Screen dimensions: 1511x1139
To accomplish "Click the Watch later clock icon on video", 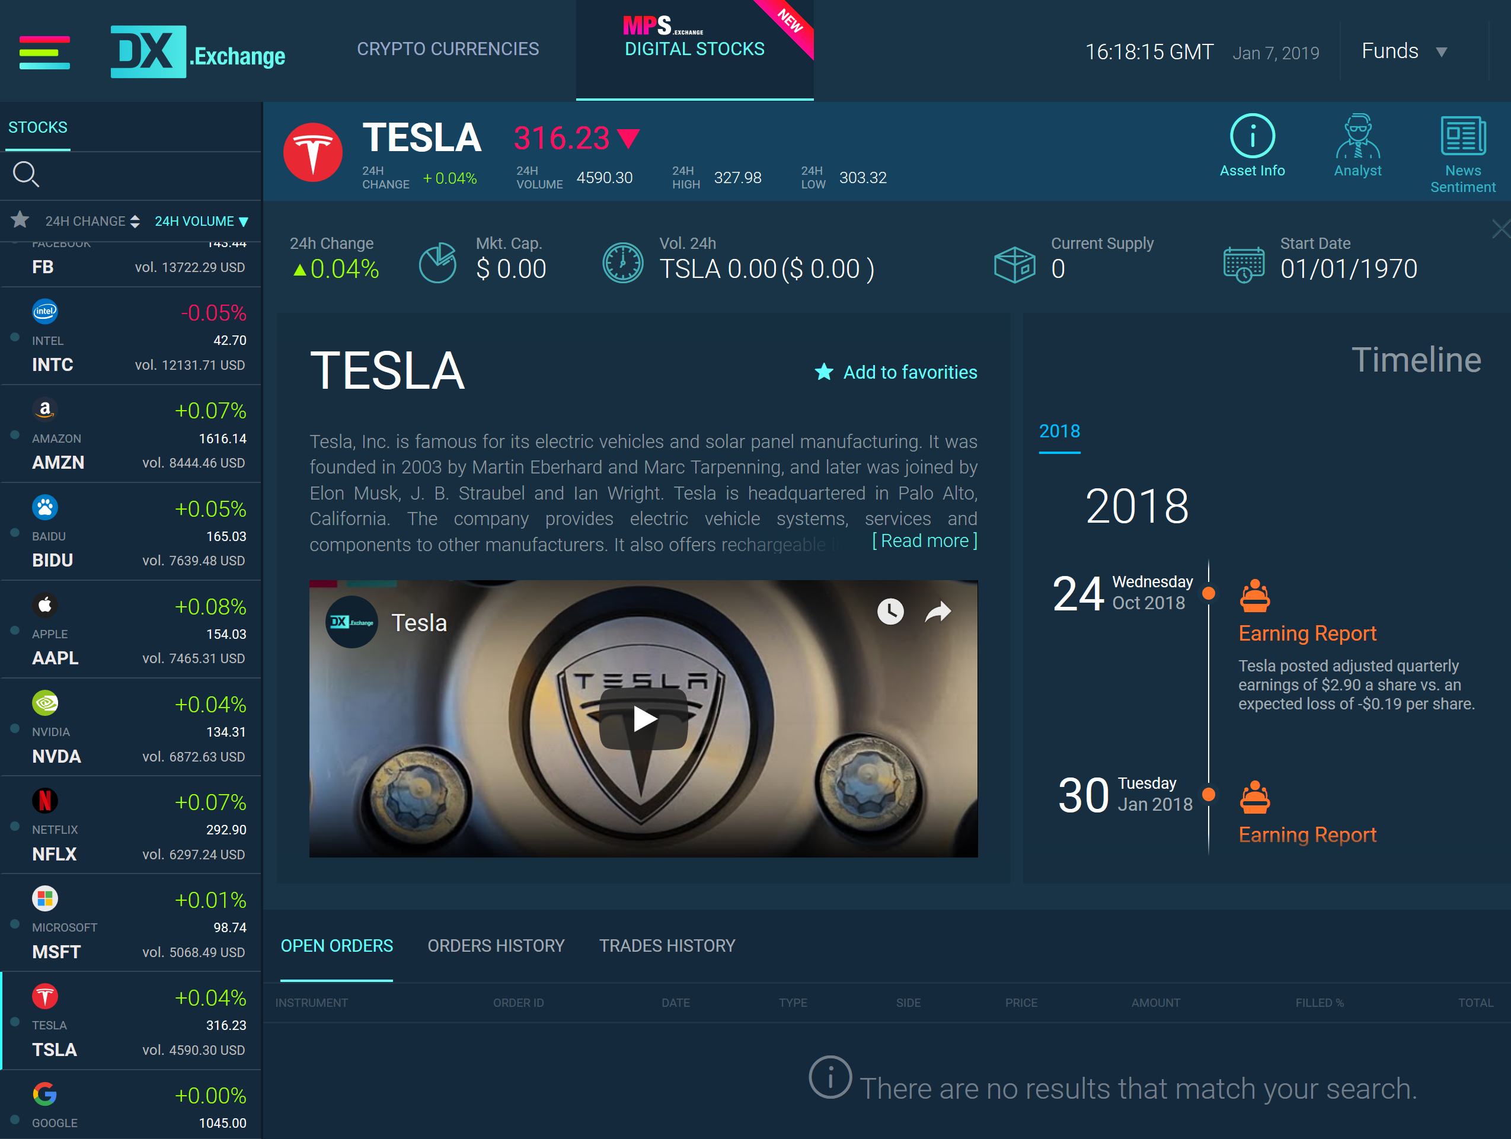I will 890,611.
